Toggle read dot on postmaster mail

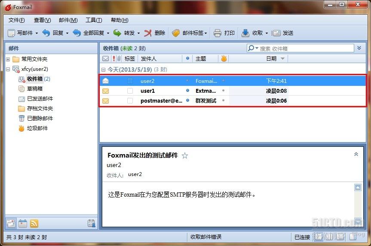click(x=187, y=100)
